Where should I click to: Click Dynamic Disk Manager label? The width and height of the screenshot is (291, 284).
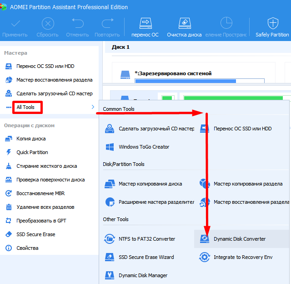143,275
